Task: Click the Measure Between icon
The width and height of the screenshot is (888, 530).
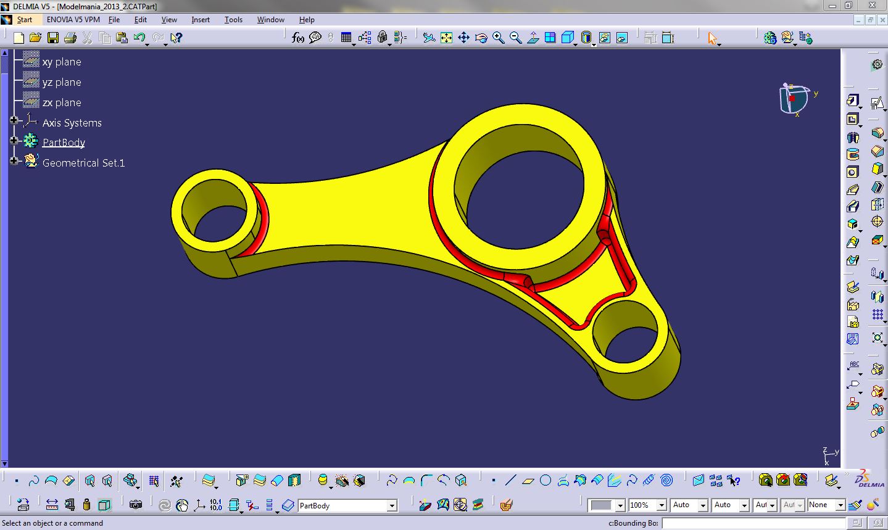Action: pyautogui.click(x=52, y=505)
